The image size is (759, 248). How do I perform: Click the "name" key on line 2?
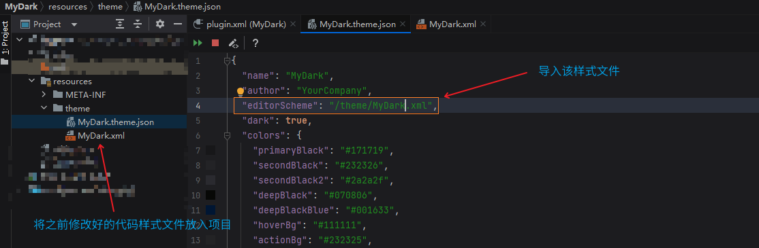[x=259, y=75]
